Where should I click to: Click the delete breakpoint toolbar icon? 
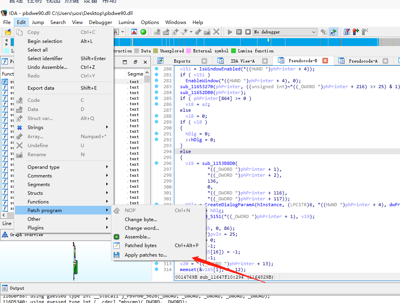coord(365,32)
